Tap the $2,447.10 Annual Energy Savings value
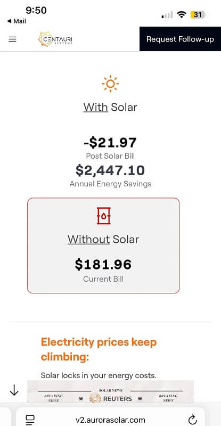Viewport: 221px width, 426px height. click(110, 170)
